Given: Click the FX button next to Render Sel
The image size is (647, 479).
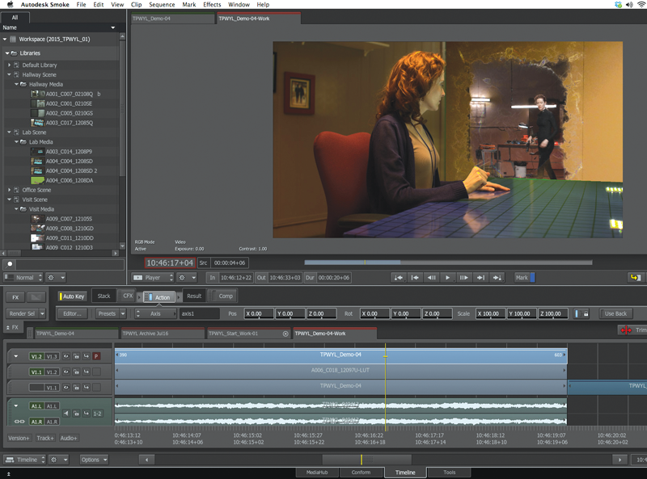Looking at the screenshot, I should point(15,297).
